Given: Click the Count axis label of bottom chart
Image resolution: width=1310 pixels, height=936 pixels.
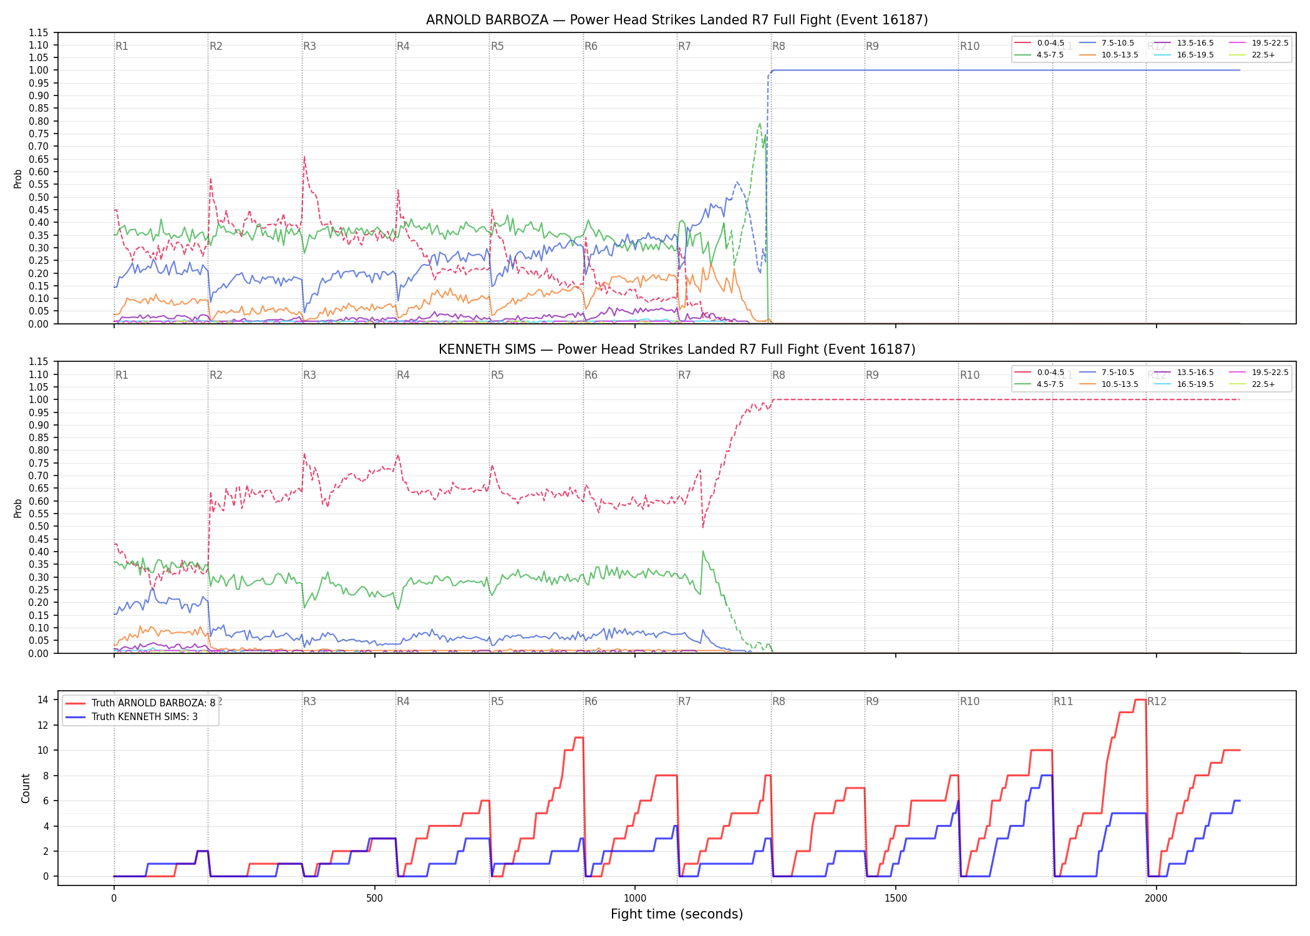Looking at the screenshot, I should (x=26, y=788).
